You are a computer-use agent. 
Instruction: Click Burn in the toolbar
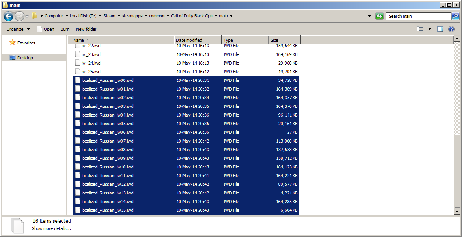(x=65, y=29)
